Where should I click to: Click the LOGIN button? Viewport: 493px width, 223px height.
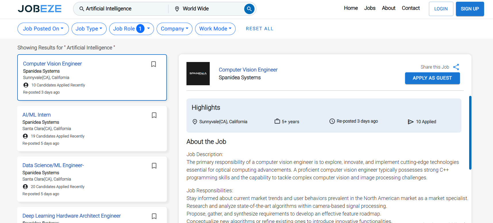(441, 9)
